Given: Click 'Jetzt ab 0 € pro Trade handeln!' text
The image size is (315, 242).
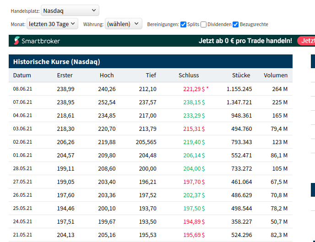Looking at the screenshot, I should [245, 41].
